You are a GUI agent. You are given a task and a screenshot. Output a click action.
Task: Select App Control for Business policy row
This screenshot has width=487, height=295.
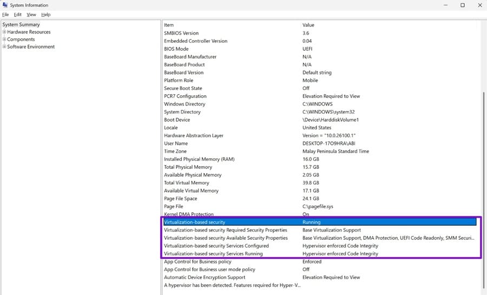coord(320,261)
